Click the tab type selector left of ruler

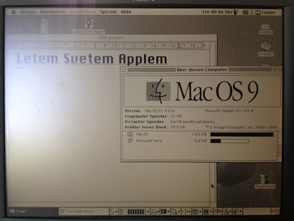(11, 45)
